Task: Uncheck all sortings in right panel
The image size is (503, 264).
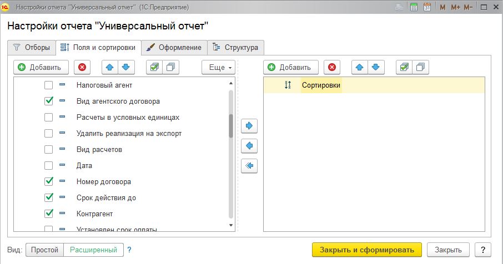Action: [x=421, y=67]
